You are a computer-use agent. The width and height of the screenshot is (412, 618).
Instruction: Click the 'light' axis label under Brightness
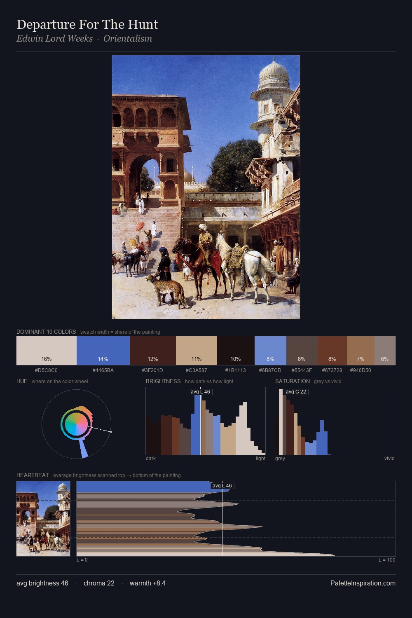261,459
